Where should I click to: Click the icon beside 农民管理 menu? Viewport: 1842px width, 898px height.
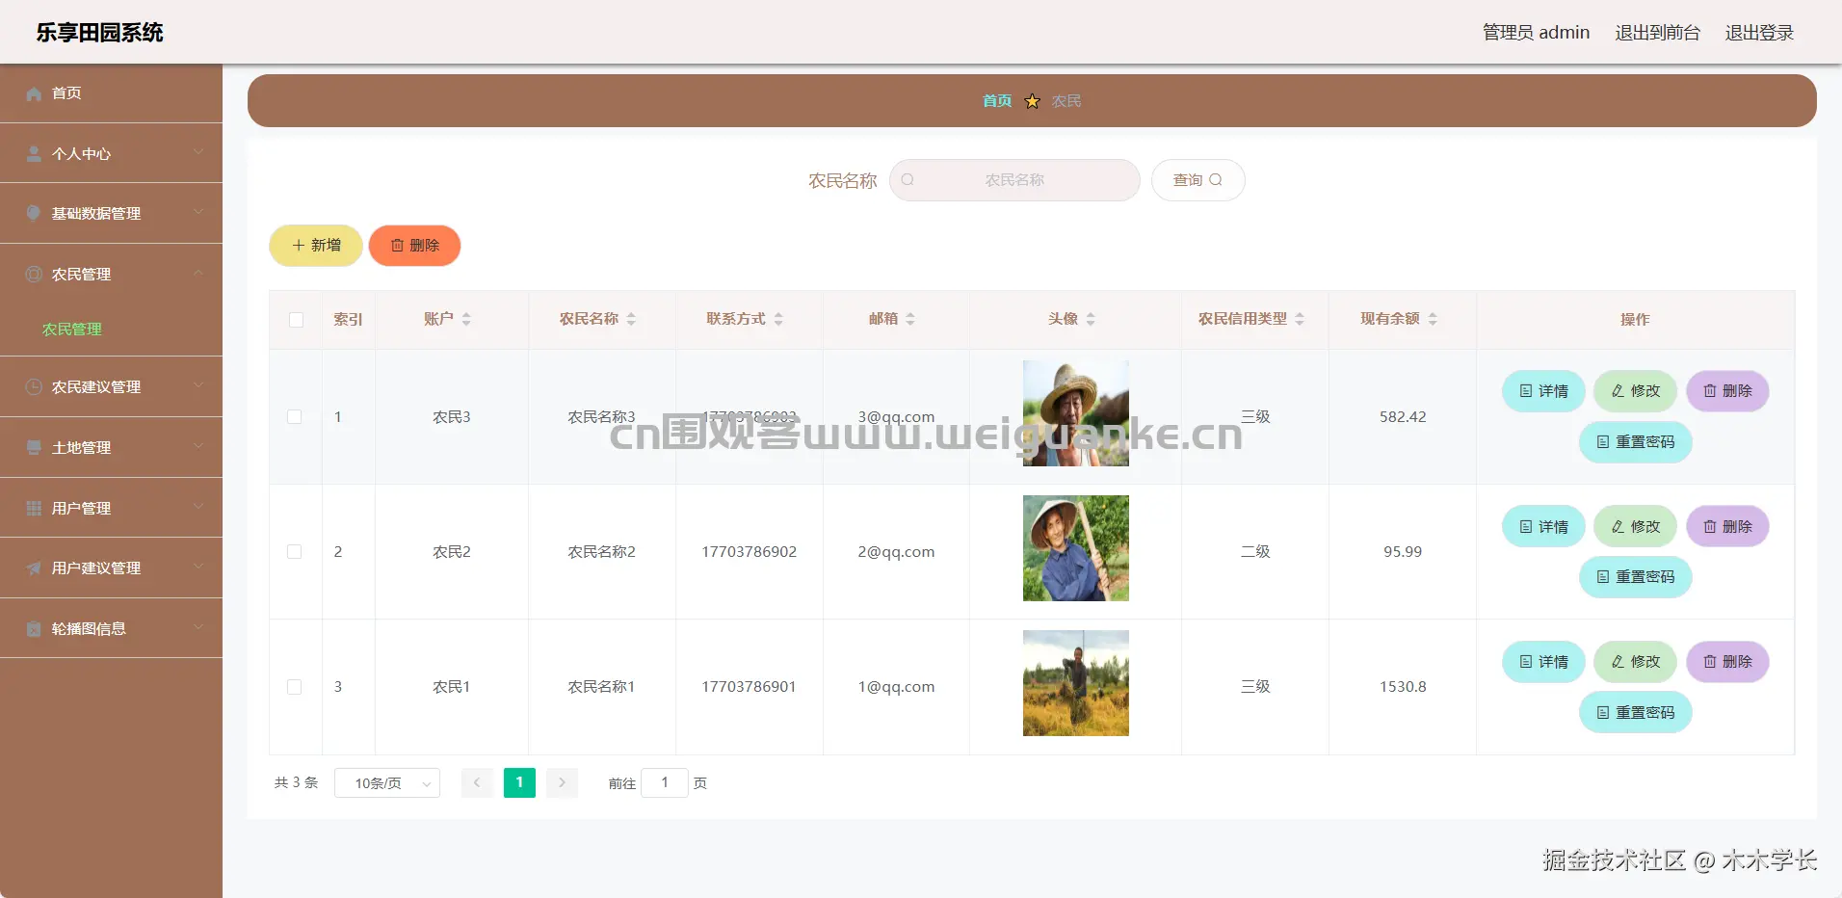click(x=34, y=275)
